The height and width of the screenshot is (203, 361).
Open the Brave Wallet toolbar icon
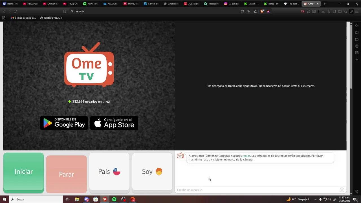click(x=340, y=11)
